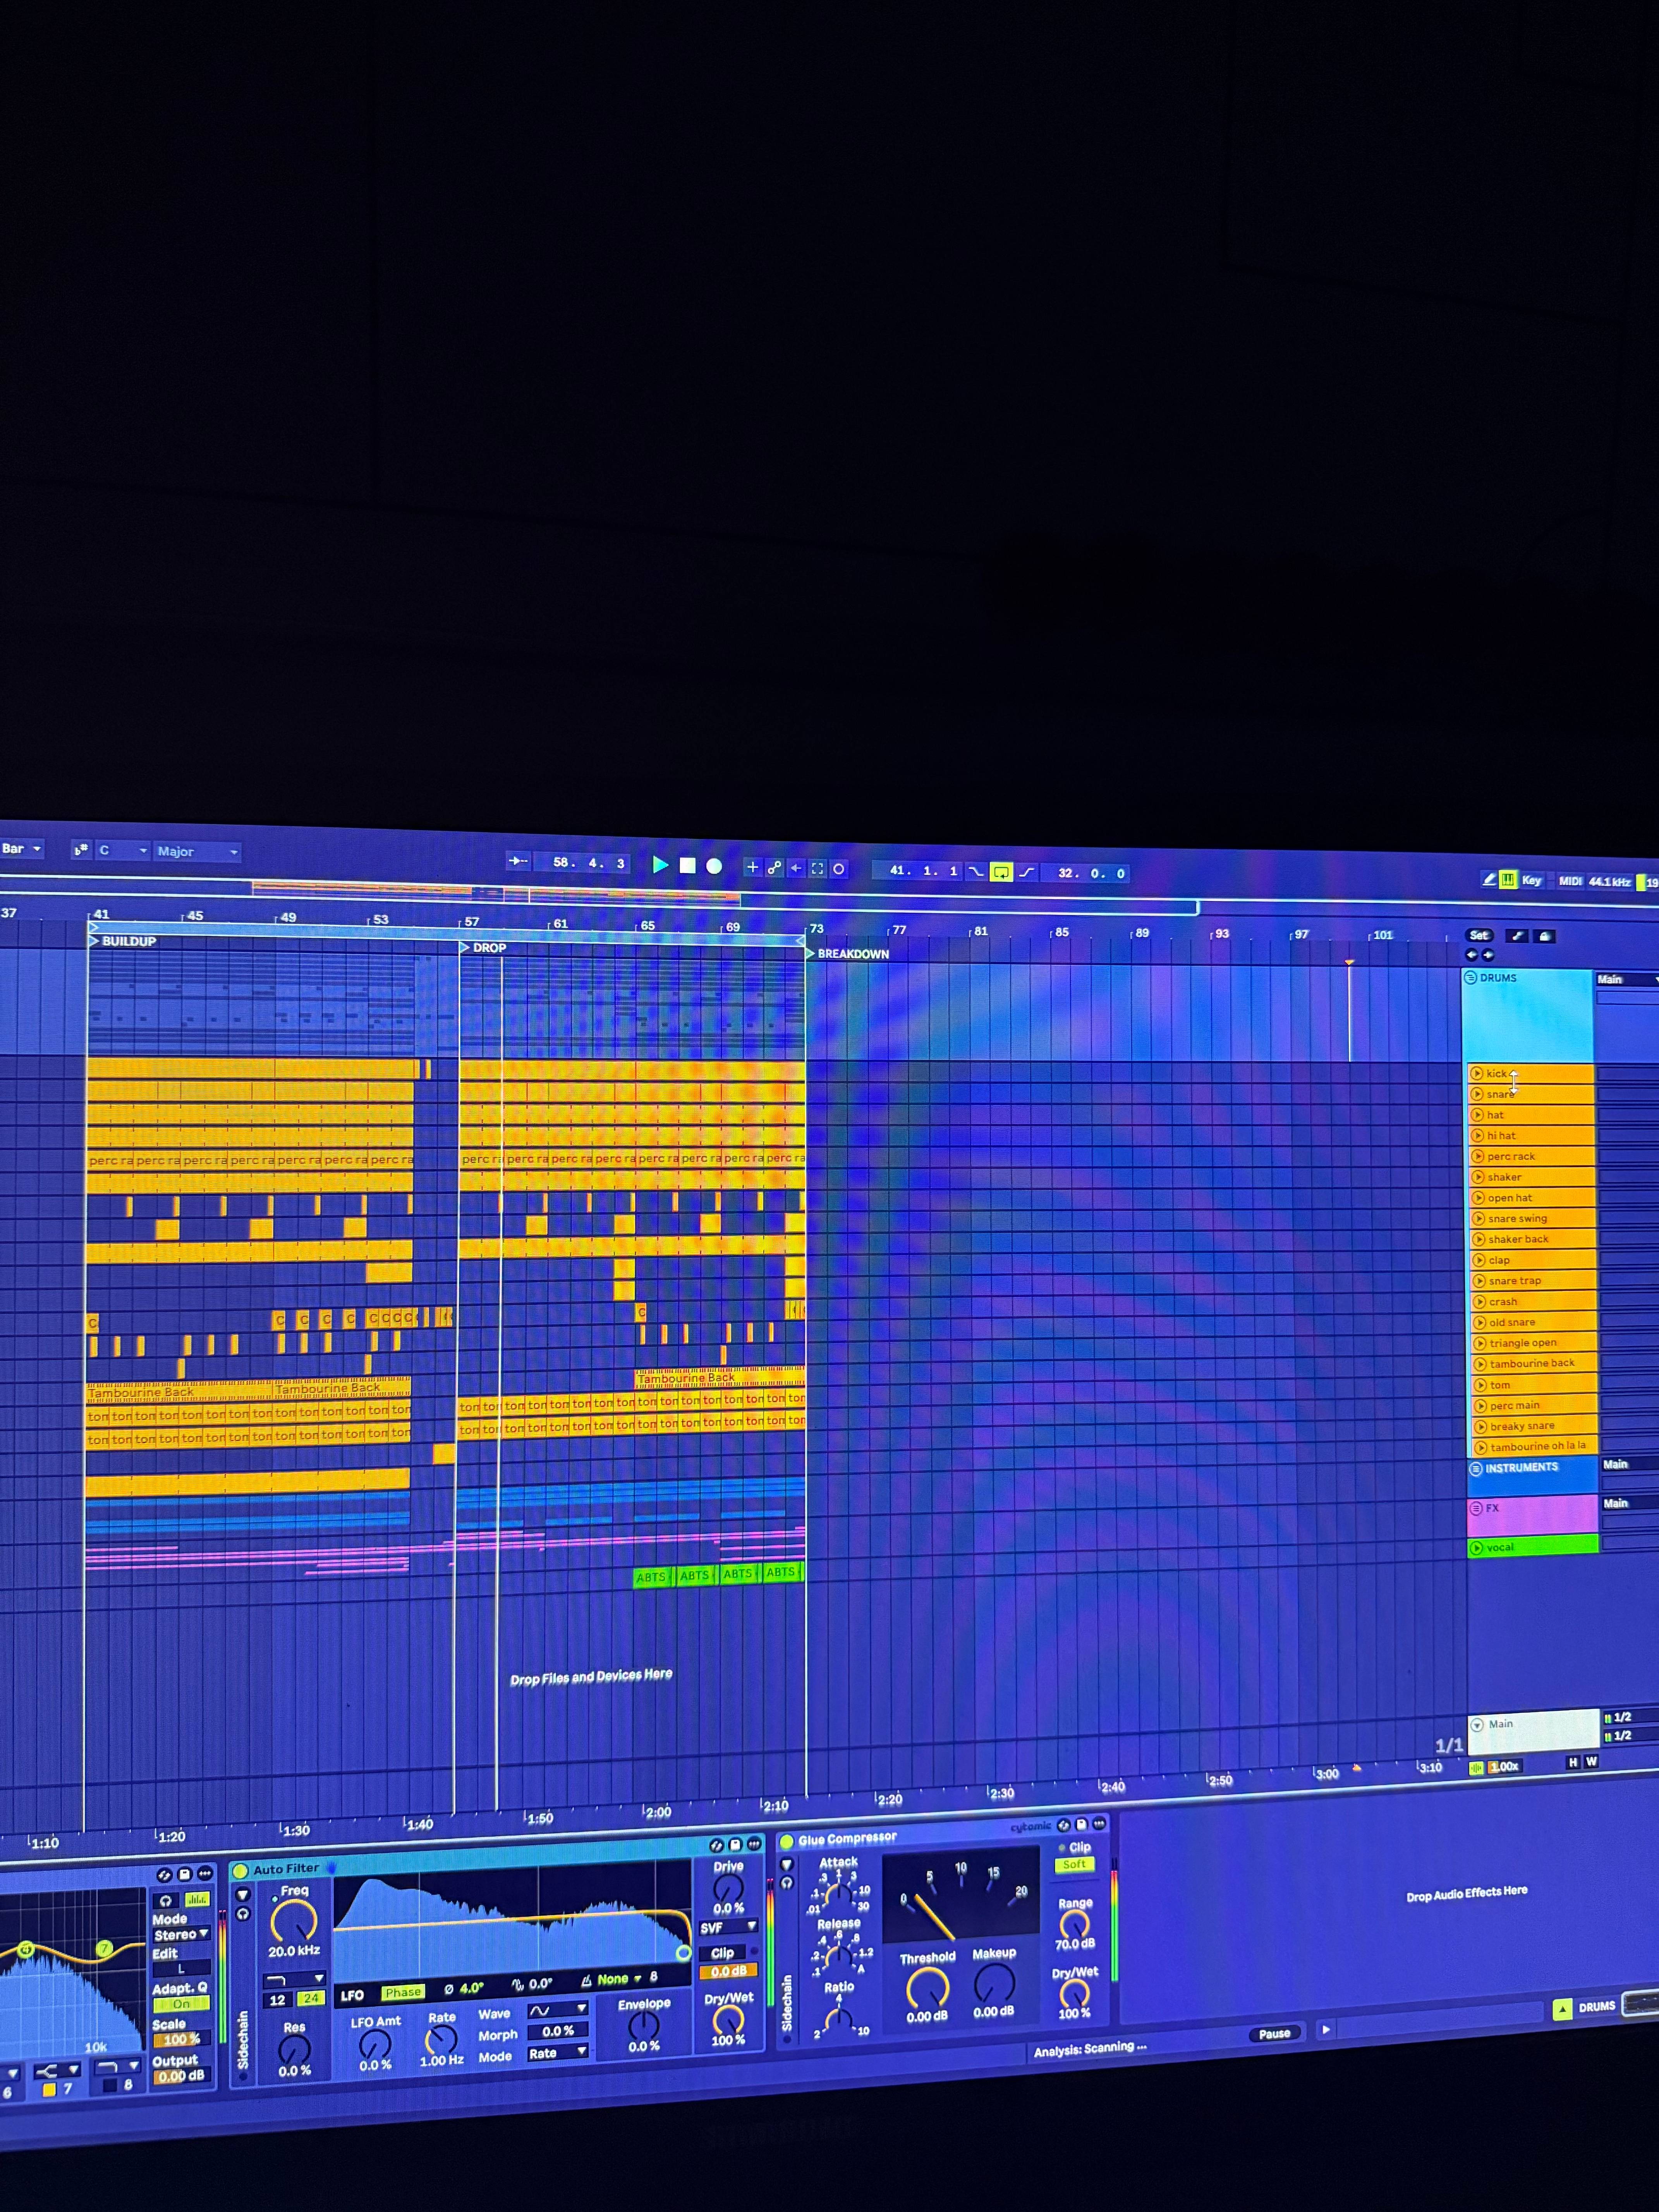This screenshot has height=2212, width=1659.
Task: Toggle the Automation Arm button
Action: coord(775,868)
